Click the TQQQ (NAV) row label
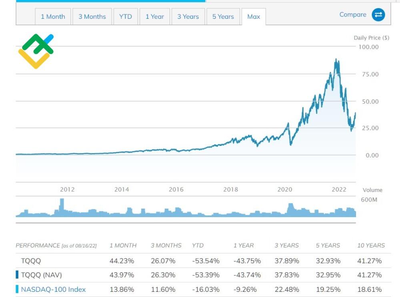This screenshot has width=400, height=297. 41,275
